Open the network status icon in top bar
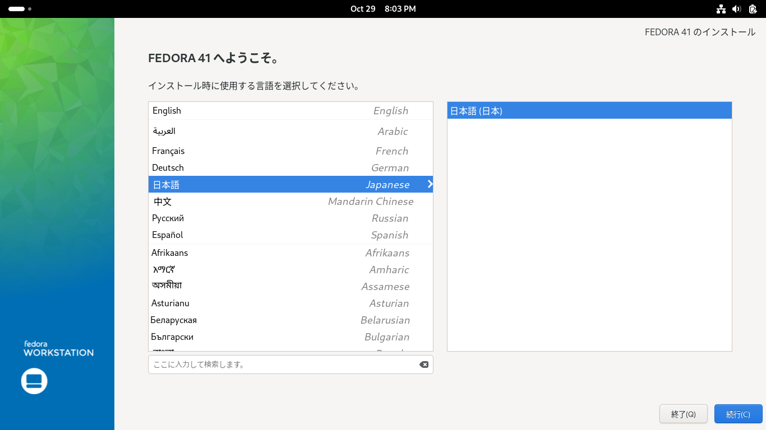The width and height of the screenshot is (766, 430). pyautogui.click(x=721, y=9)
